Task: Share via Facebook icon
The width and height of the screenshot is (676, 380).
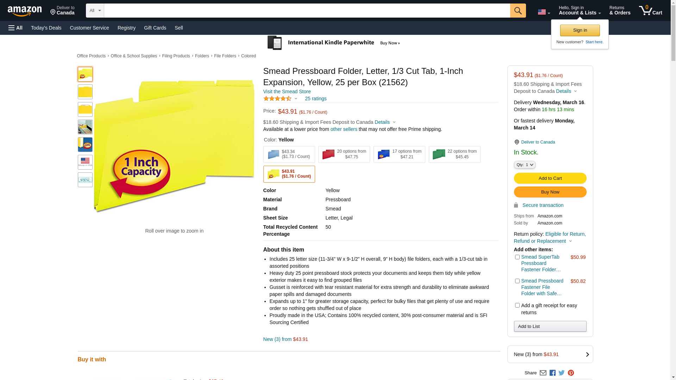Action: point(552,373)
